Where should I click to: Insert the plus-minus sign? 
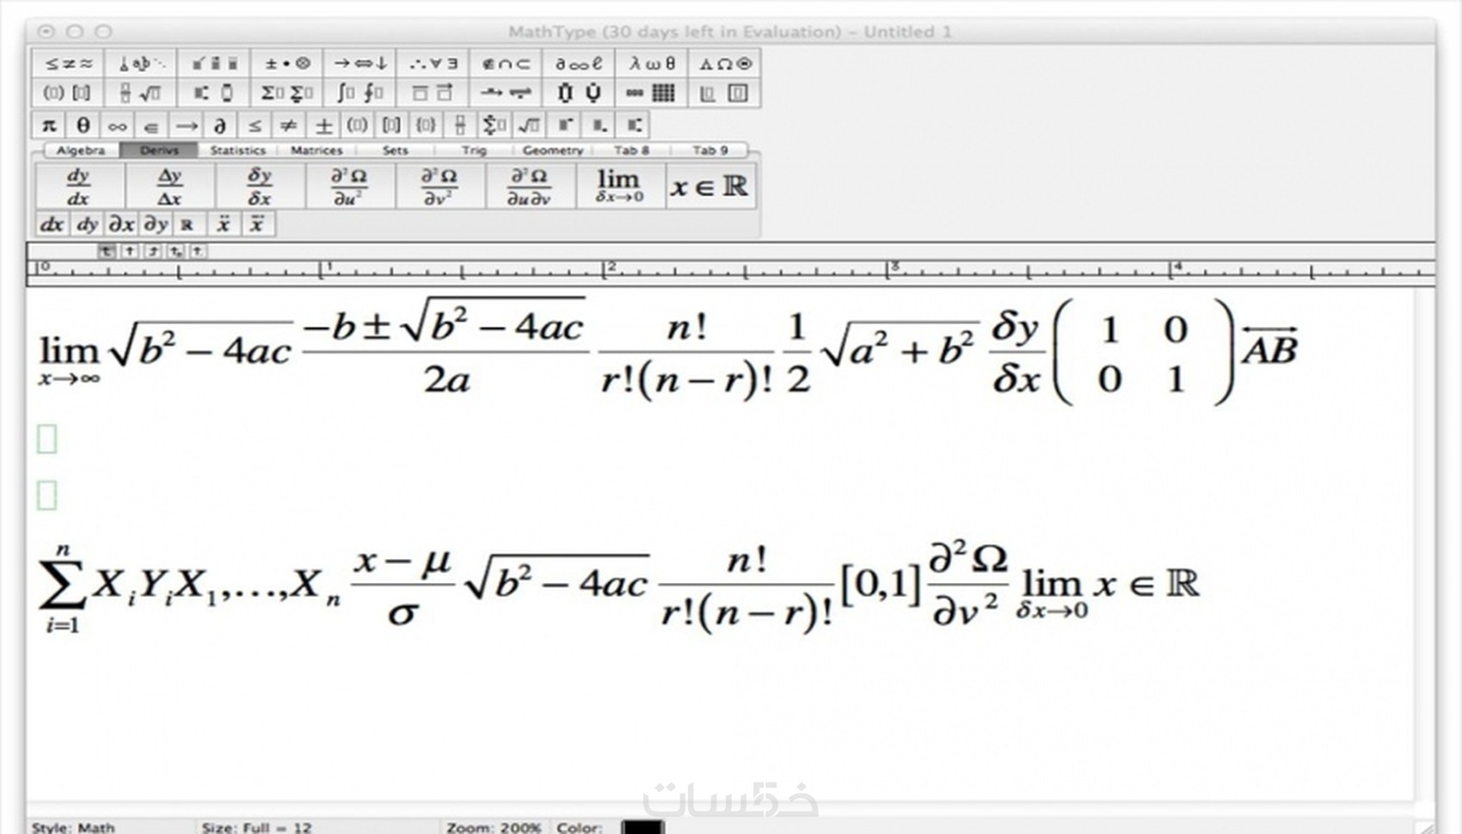[323, 126]
